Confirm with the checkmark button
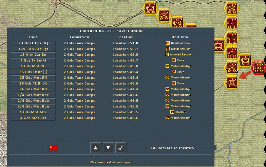266x167 pixels. pos(121,148)
